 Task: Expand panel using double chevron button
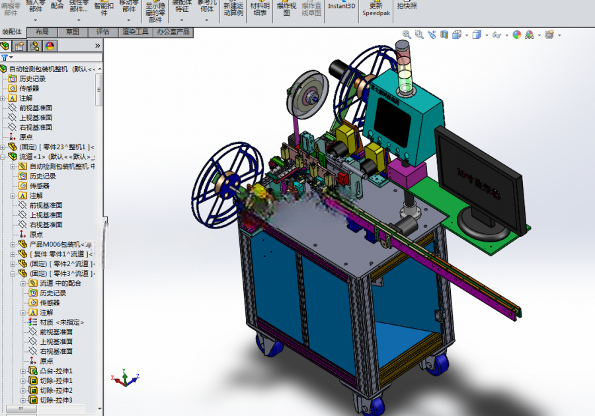coord(98,46)
